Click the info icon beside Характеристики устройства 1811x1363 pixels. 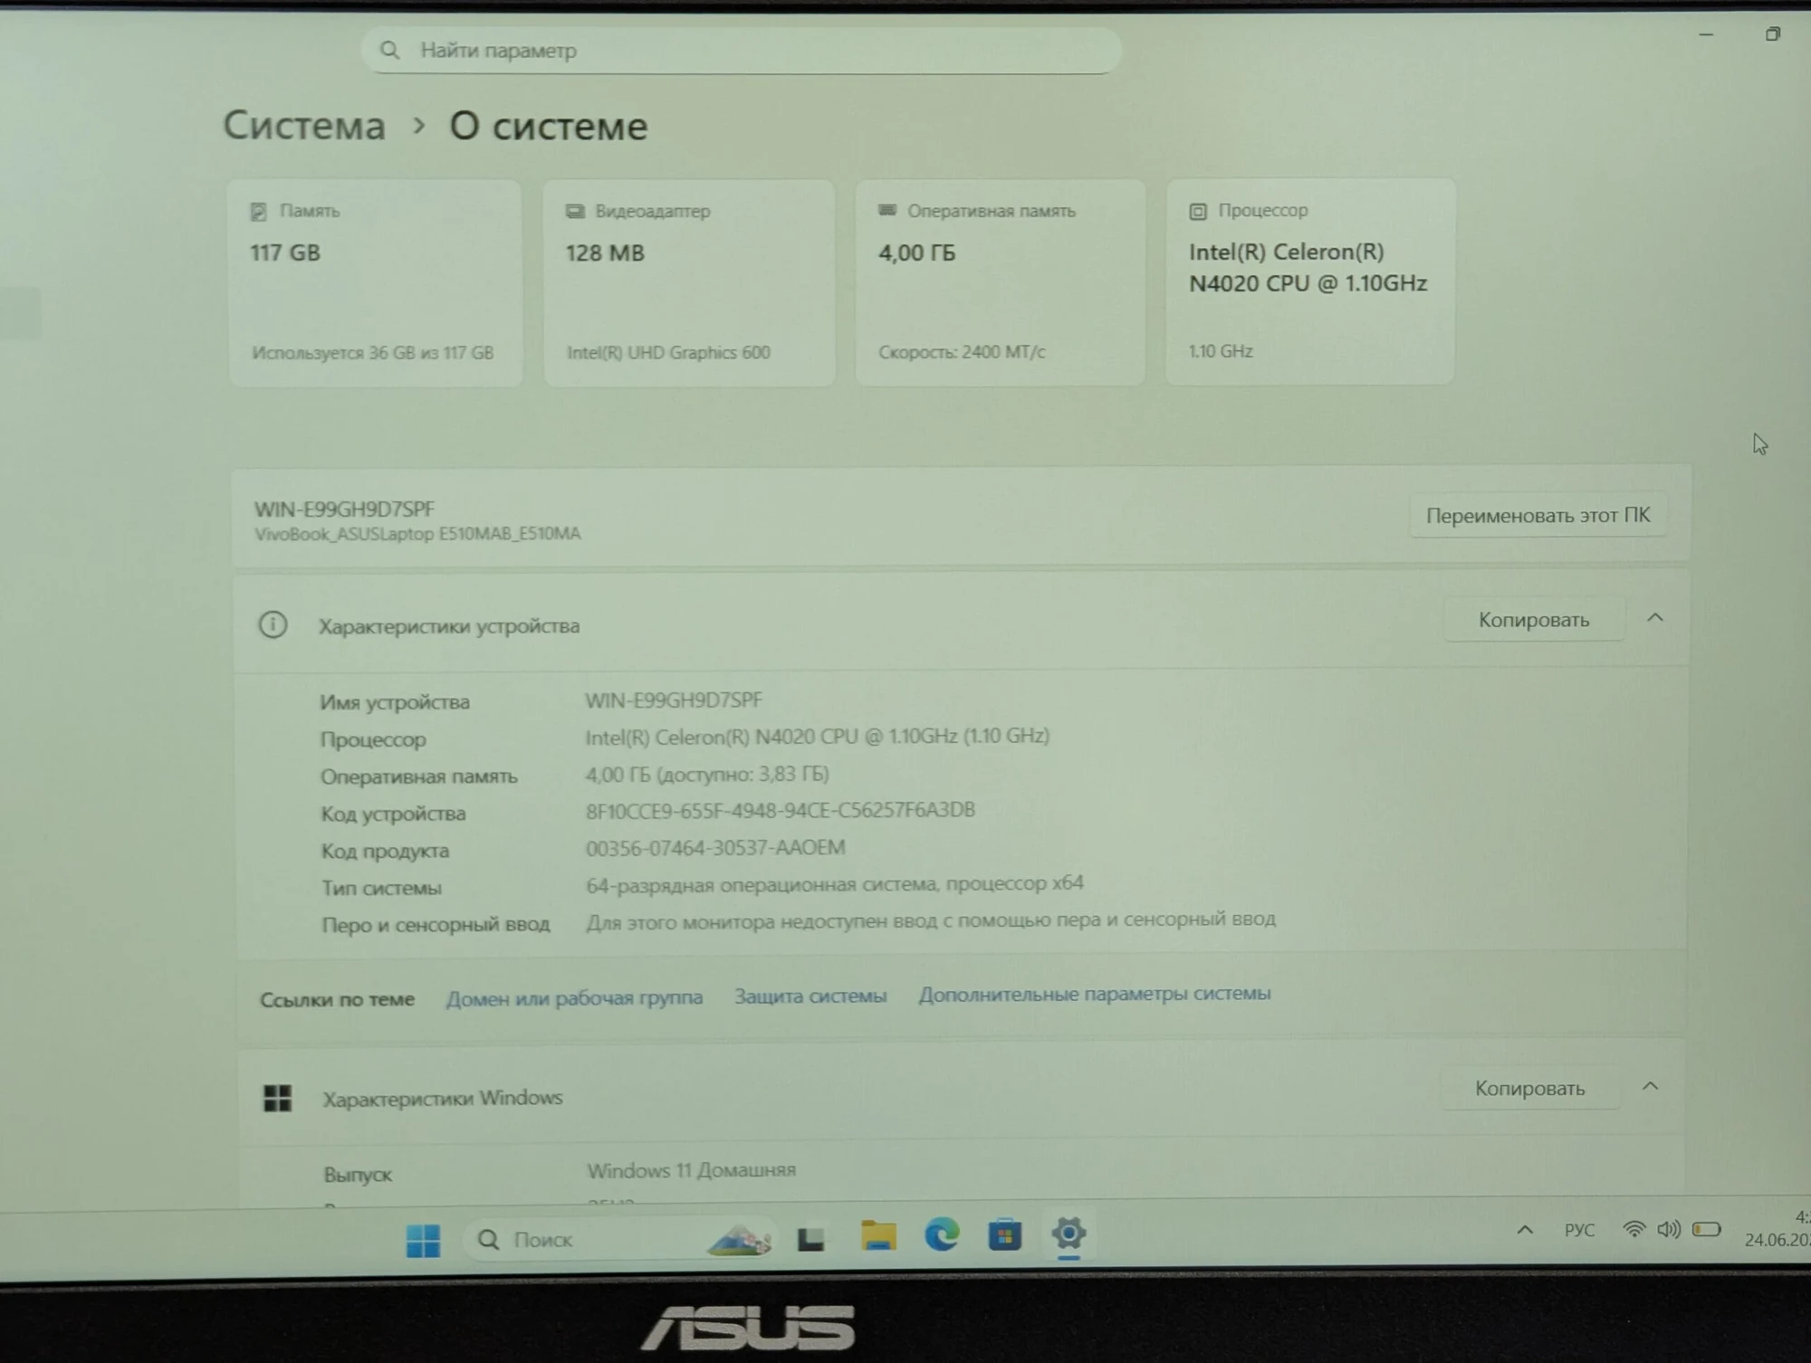point(273,625)
